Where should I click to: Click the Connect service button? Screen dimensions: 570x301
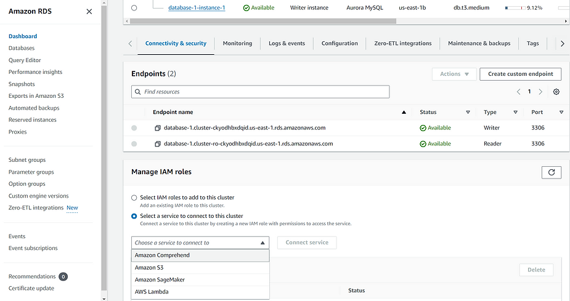307,243
